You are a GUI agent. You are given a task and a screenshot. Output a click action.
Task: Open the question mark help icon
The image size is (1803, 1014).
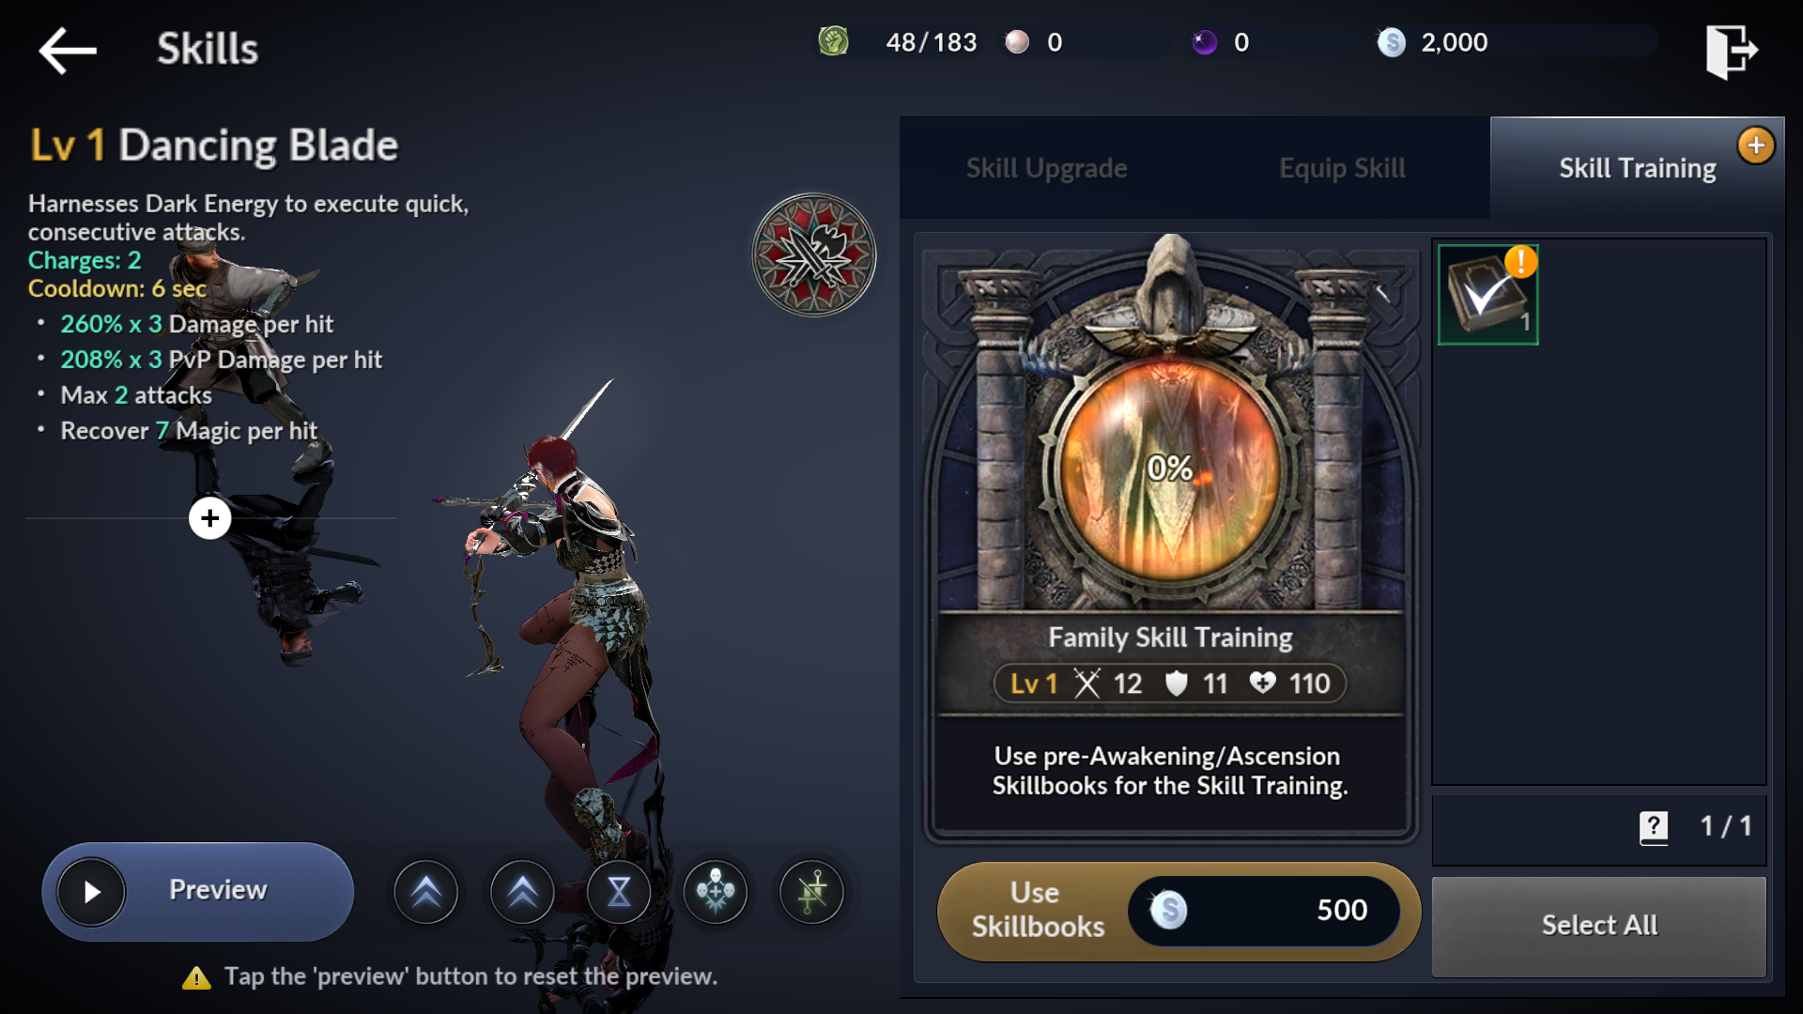tap(1654, 827)
